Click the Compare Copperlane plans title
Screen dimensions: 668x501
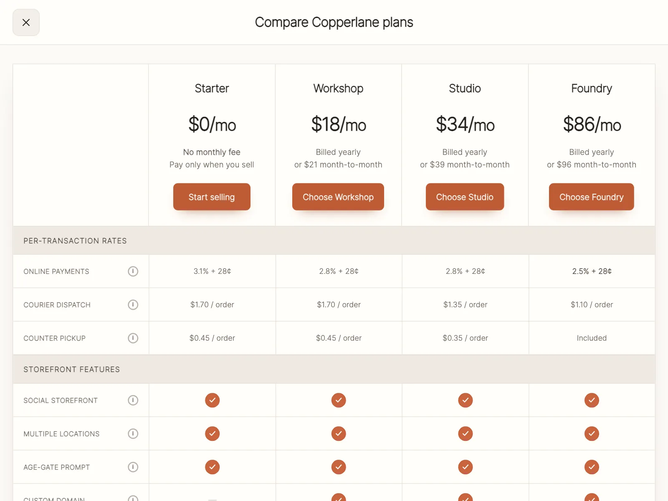coord(334,22)
